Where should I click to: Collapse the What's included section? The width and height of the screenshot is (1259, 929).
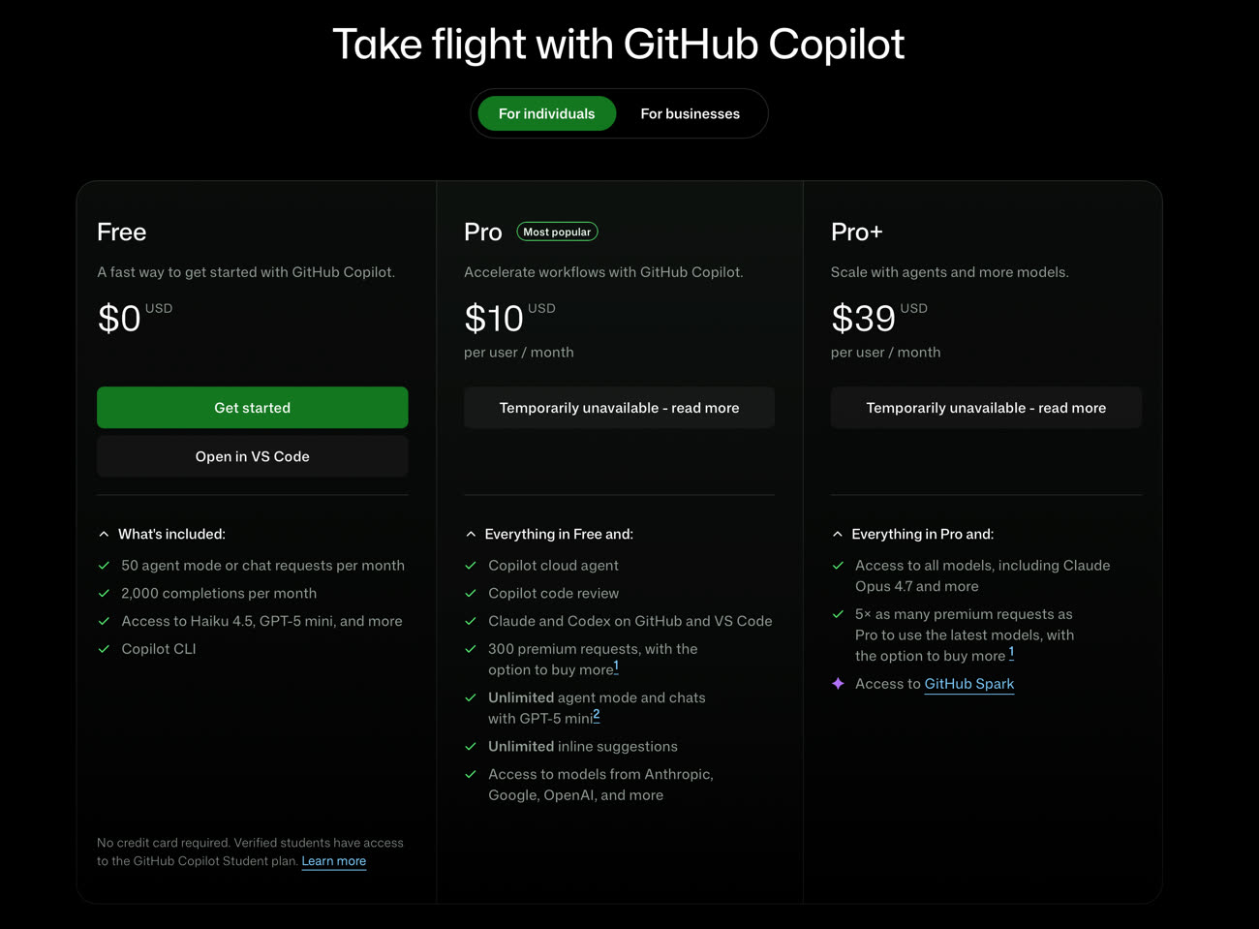tap(104, 534)
